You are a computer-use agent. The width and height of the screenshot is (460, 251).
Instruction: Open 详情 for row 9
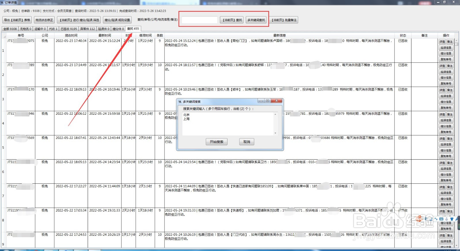[x=442, y=235]
